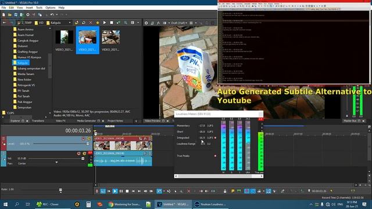Open project Properties gear icon
Viewport: 372px width, 209px height.
[28, 15]
